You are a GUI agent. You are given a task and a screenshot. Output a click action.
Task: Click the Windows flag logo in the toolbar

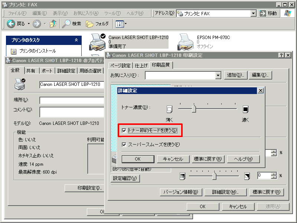pos(288,13)
